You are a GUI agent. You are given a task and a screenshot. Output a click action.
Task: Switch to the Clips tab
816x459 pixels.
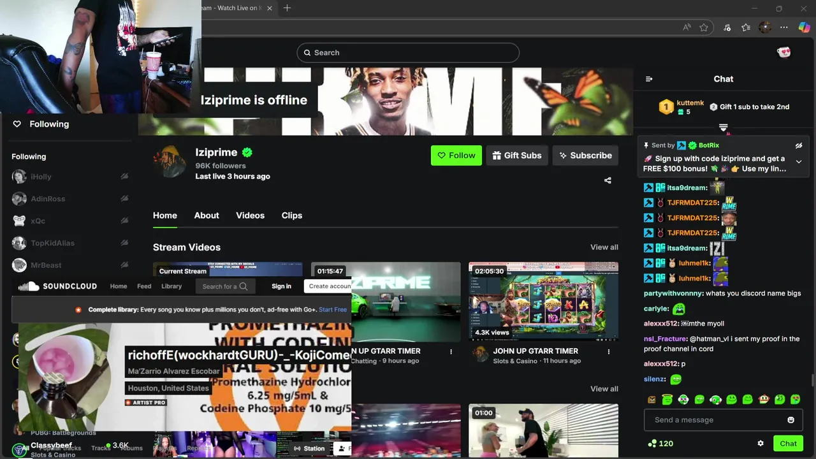click(292, 215)
